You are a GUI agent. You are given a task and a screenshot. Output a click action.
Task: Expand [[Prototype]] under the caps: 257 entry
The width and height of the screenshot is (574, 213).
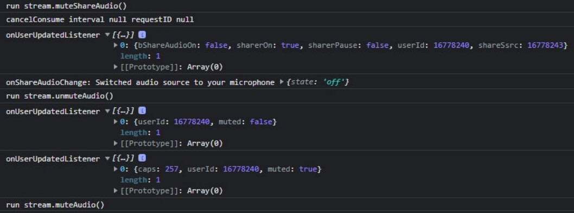point(116,191)
